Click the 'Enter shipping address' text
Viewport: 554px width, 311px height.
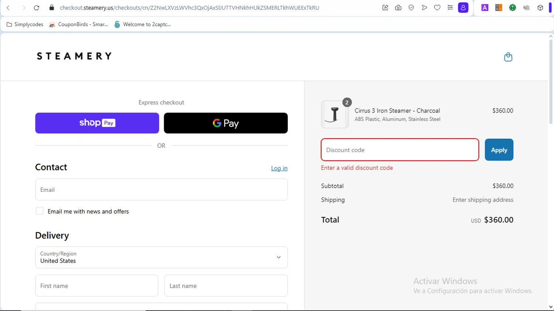pyautogui.click(x=483, y=200)
